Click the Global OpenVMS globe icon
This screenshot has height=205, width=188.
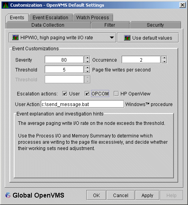coord(8,195)
